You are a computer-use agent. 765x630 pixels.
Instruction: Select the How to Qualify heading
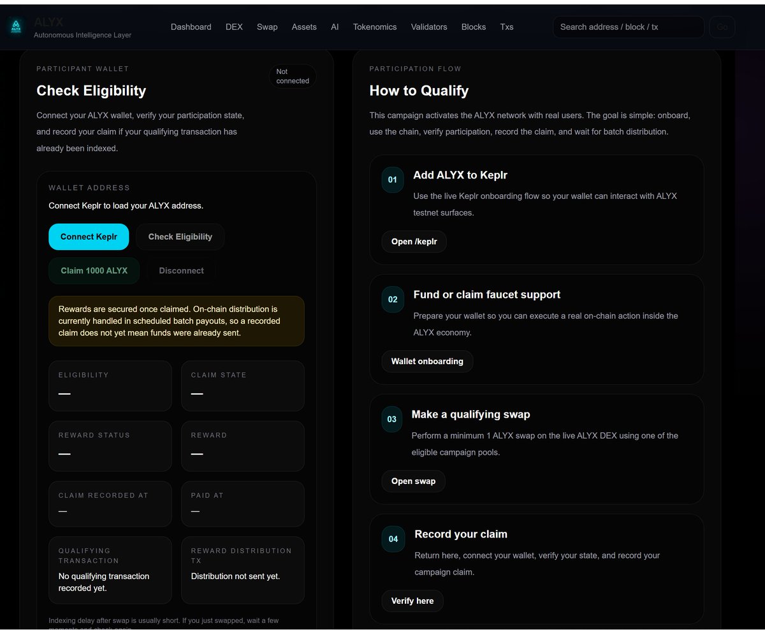[x=419, y=91]
